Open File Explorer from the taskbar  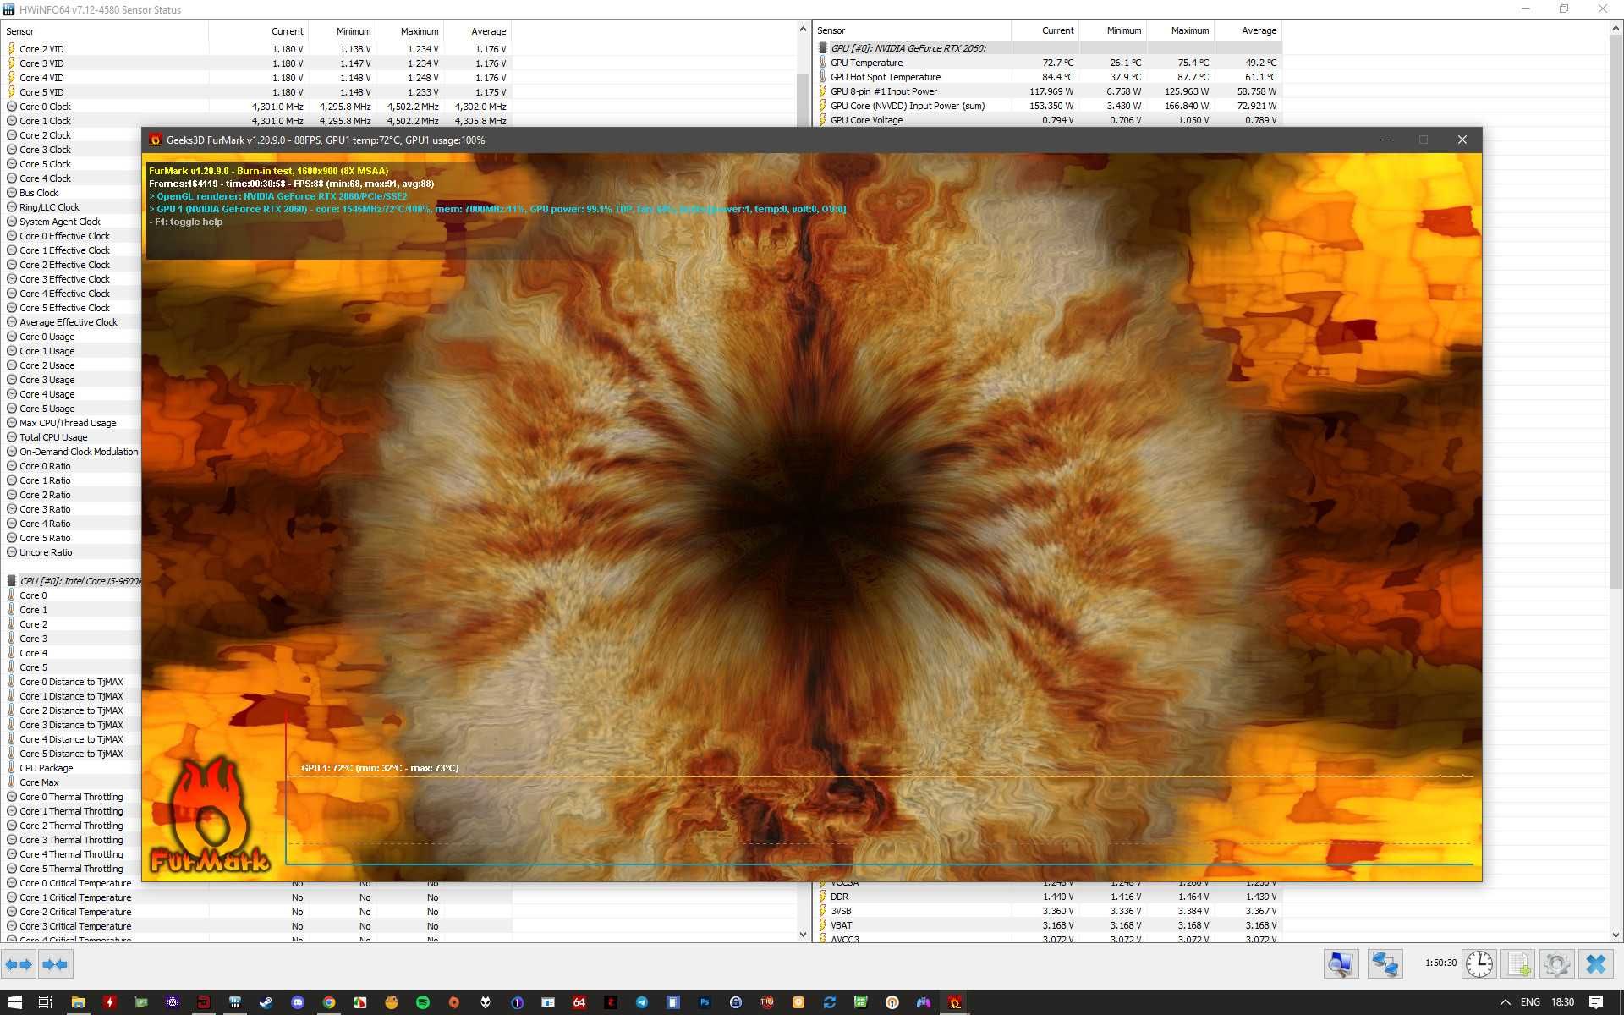point(78,1002)
